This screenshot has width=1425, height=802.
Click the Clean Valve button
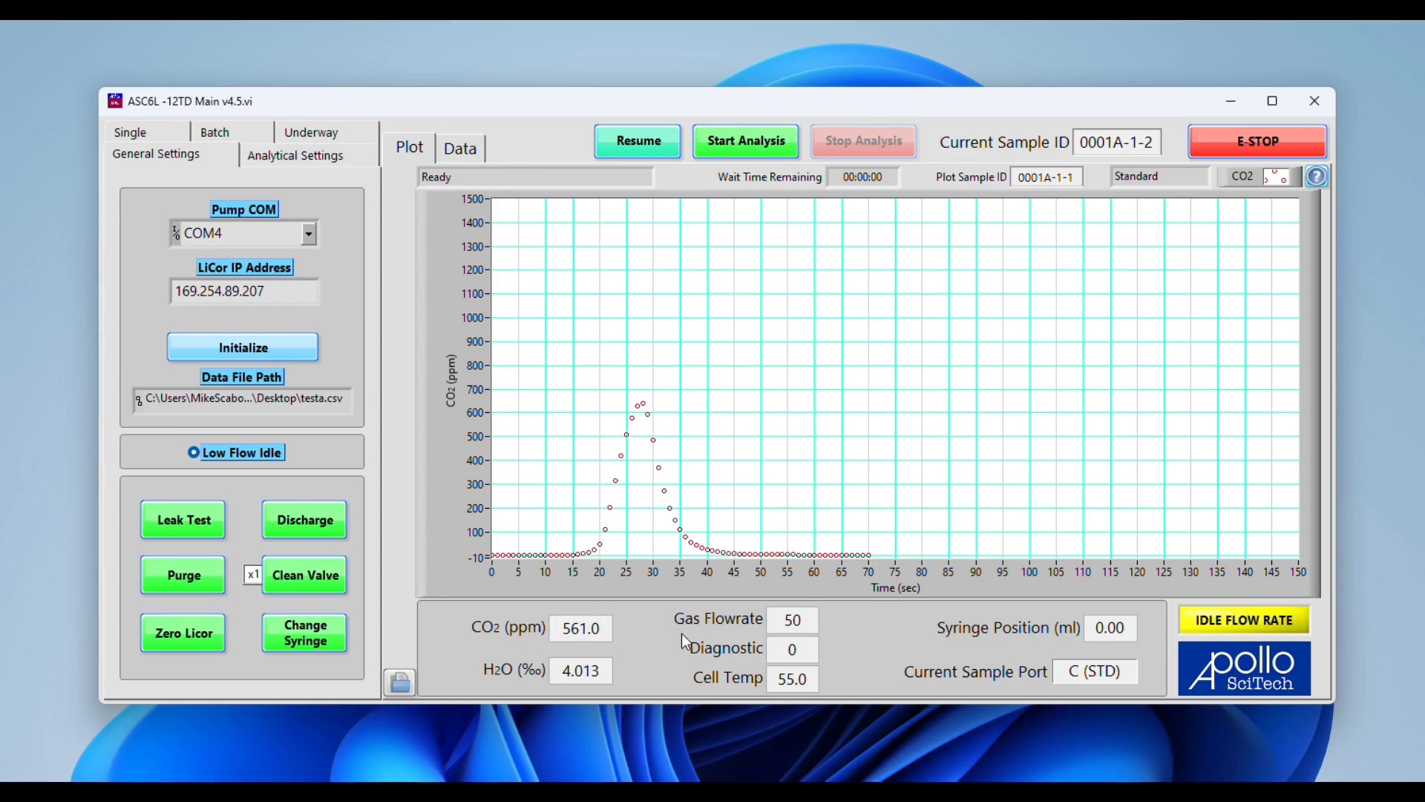[305, 575]
